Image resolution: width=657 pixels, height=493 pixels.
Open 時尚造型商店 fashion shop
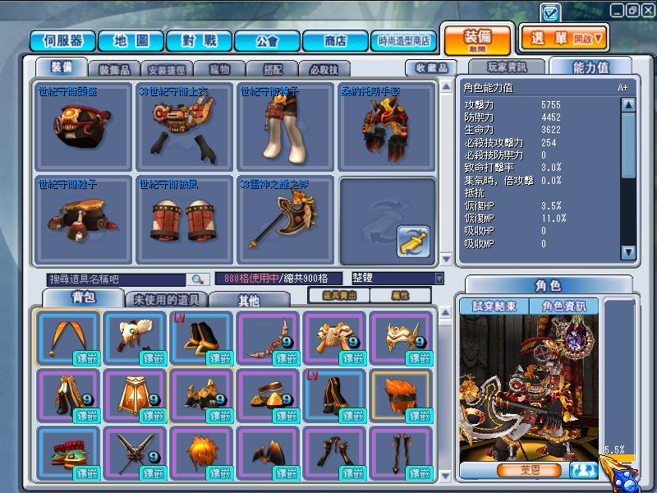[x=403, y=41]
